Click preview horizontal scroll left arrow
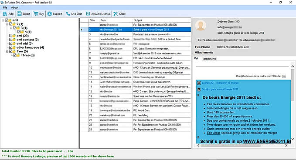 tap(198, 146)
